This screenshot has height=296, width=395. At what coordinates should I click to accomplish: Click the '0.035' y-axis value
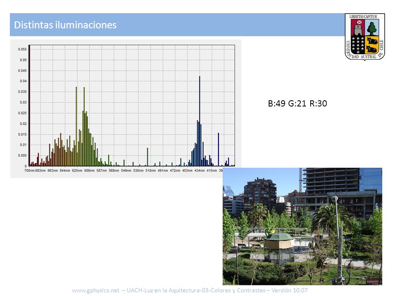(x=22, y=92)
